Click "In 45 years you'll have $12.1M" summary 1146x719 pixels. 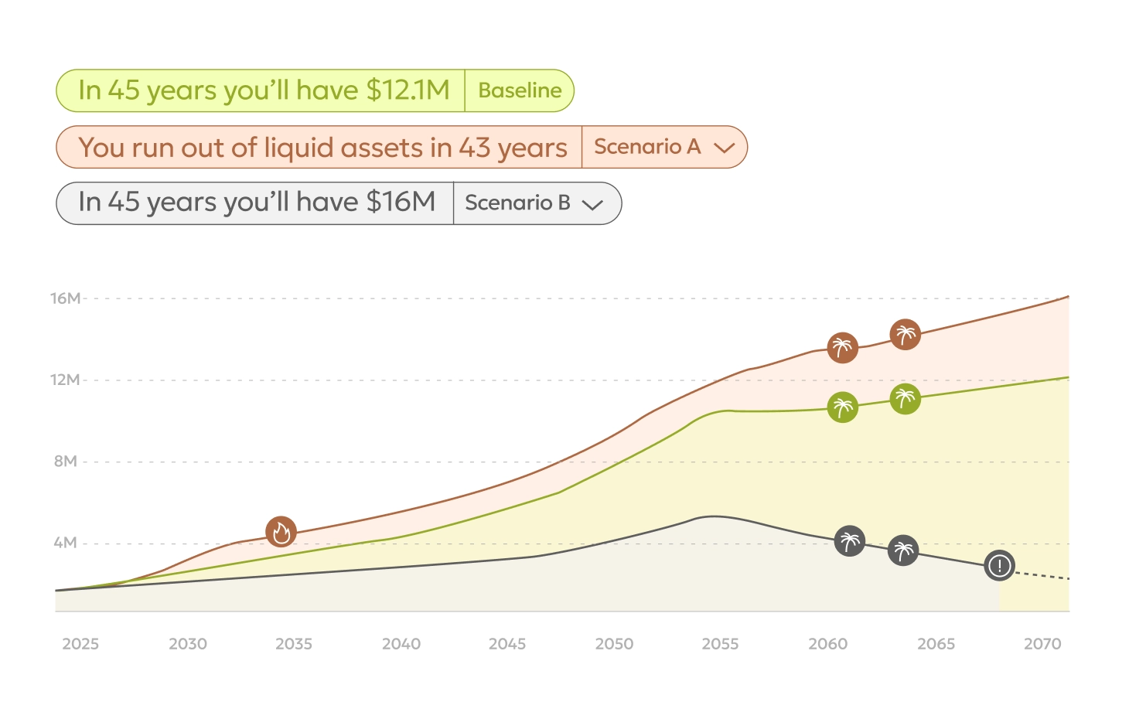(263, 90)
